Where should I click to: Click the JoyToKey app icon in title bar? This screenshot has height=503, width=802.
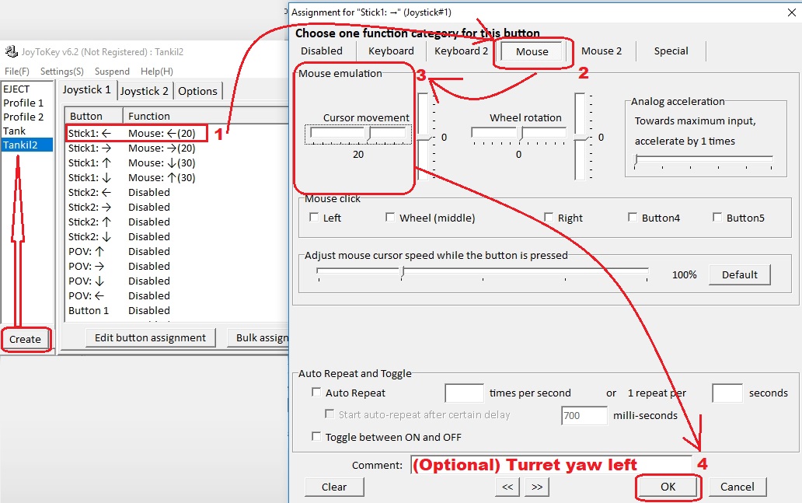(x=11, y=51)
